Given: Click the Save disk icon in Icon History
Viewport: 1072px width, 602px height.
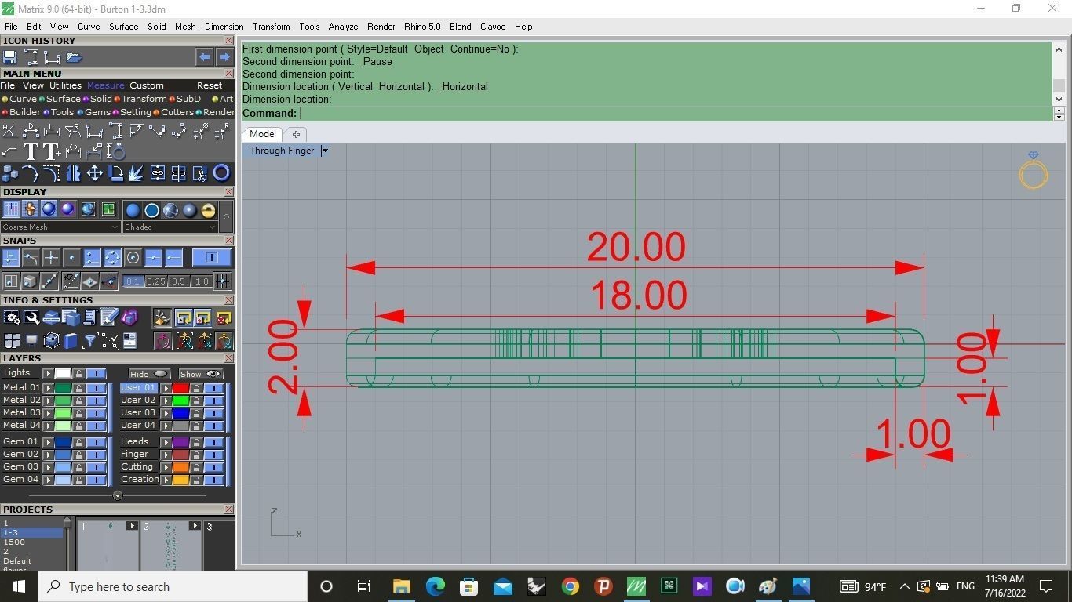Looking at the screenshot, I should pos(9,57).
